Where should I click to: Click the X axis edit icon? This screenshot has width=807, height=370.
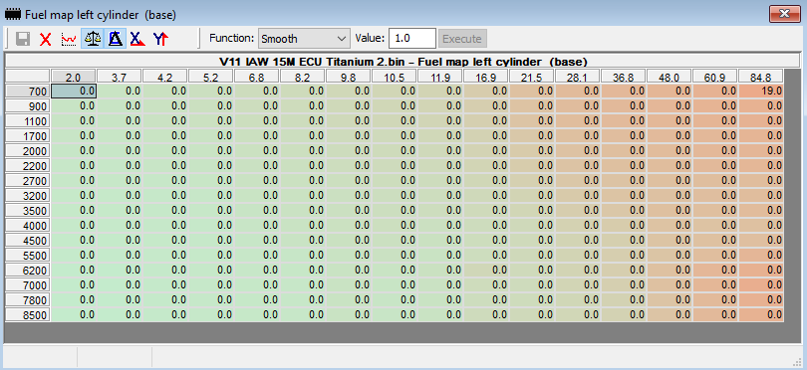[137, 39]
